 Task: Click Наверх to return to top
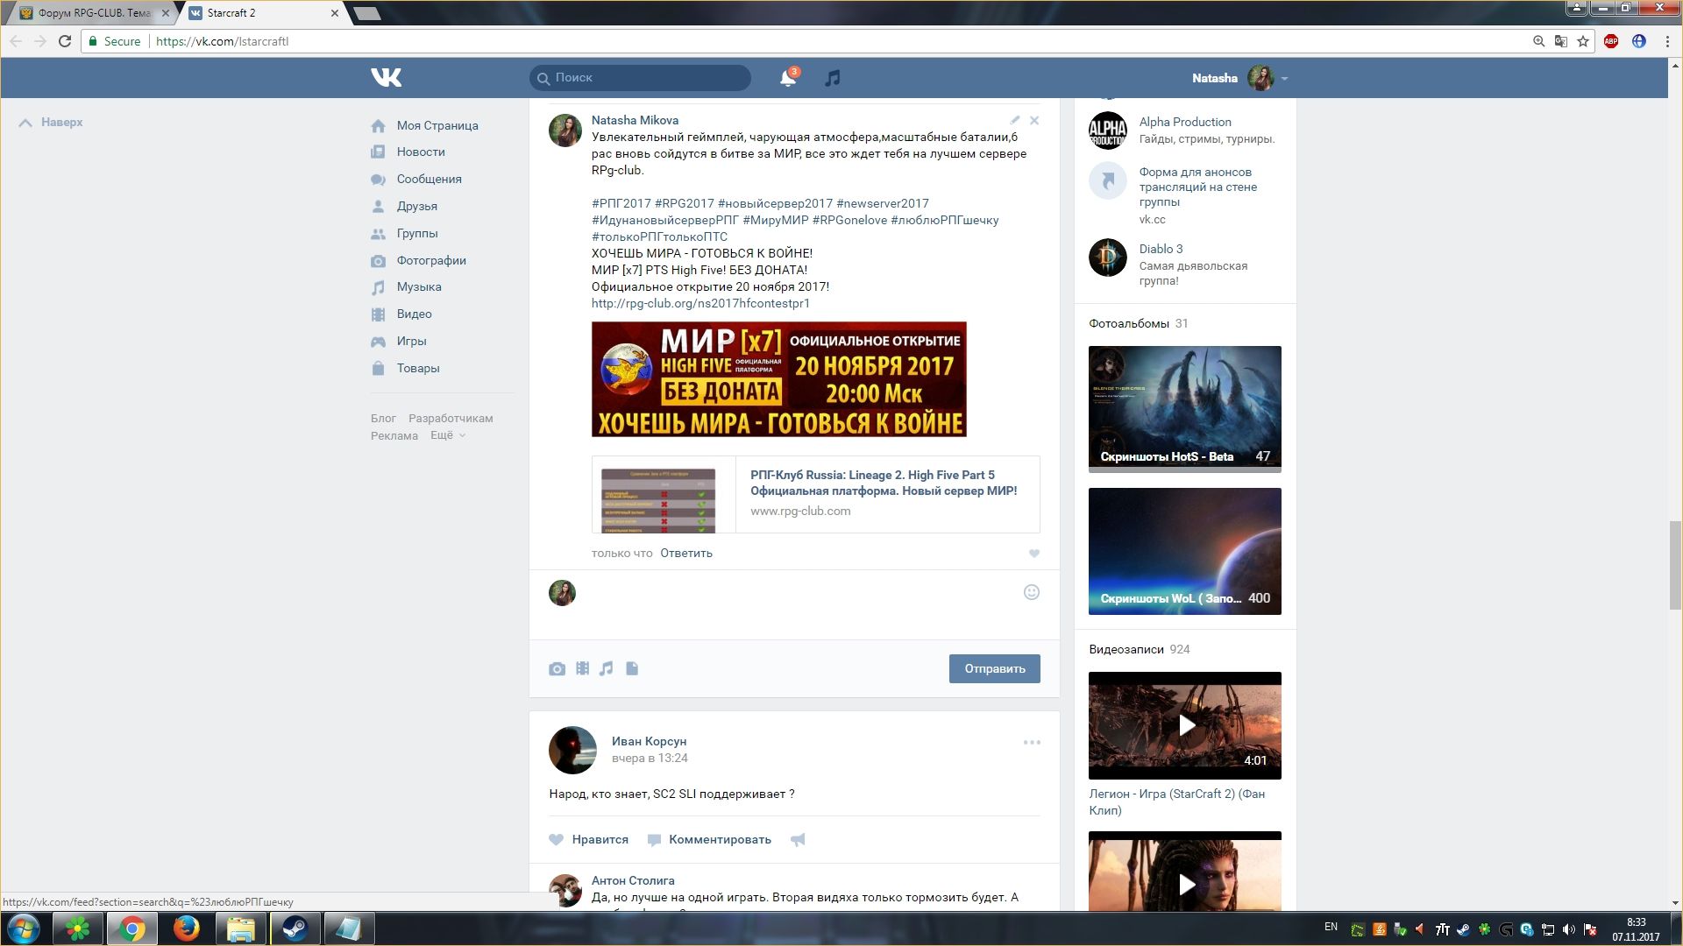[51, 123]
